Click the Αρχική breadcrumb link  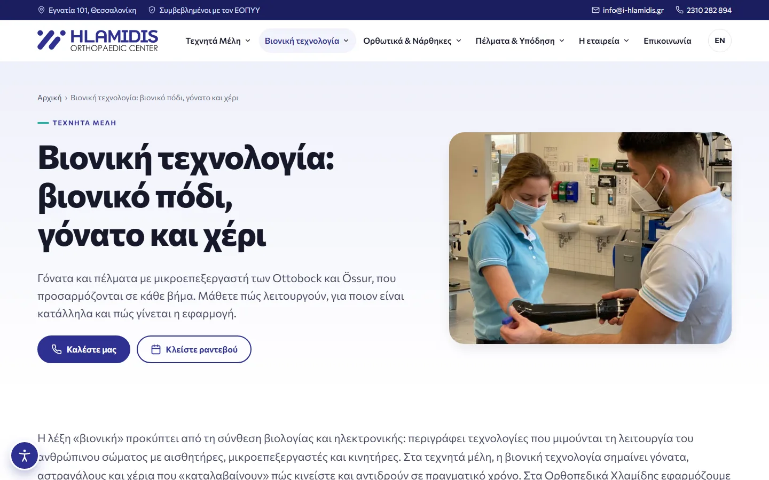pos(50,98)
